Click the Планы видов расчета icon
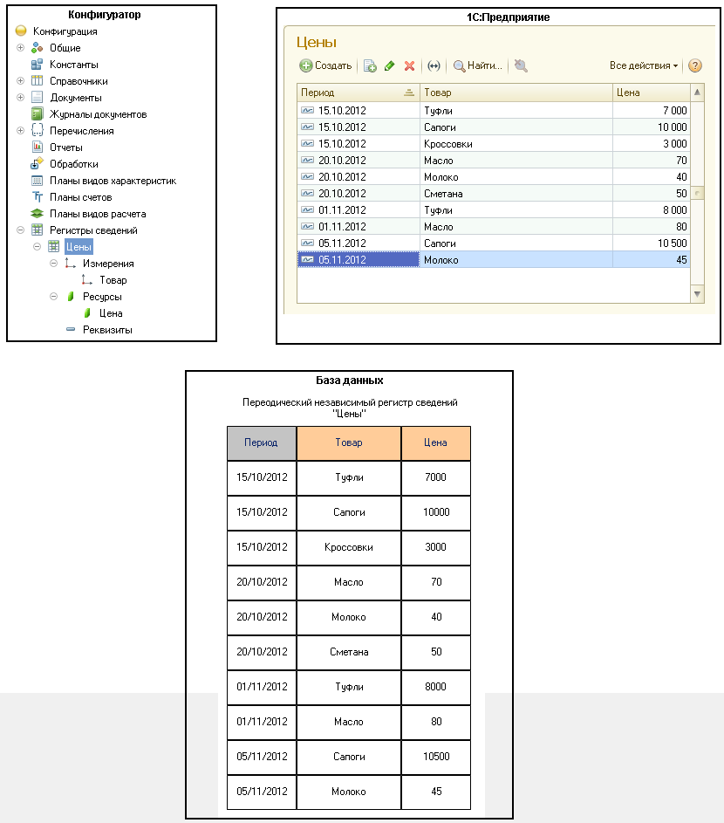Viewport: 724px width, 823px height. click(x=37, y=214)
